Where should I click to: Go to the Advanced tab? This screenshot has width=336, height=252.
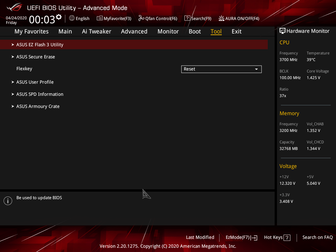pos(134,31)
